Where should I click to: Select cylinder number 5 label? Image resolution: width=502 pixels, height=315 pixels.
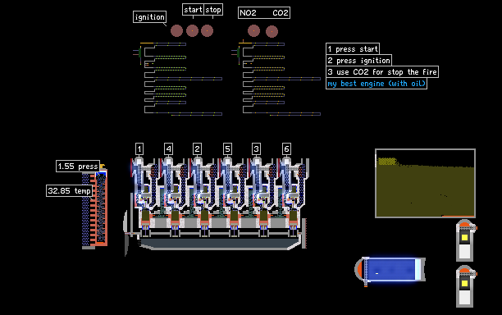point(227,148)
